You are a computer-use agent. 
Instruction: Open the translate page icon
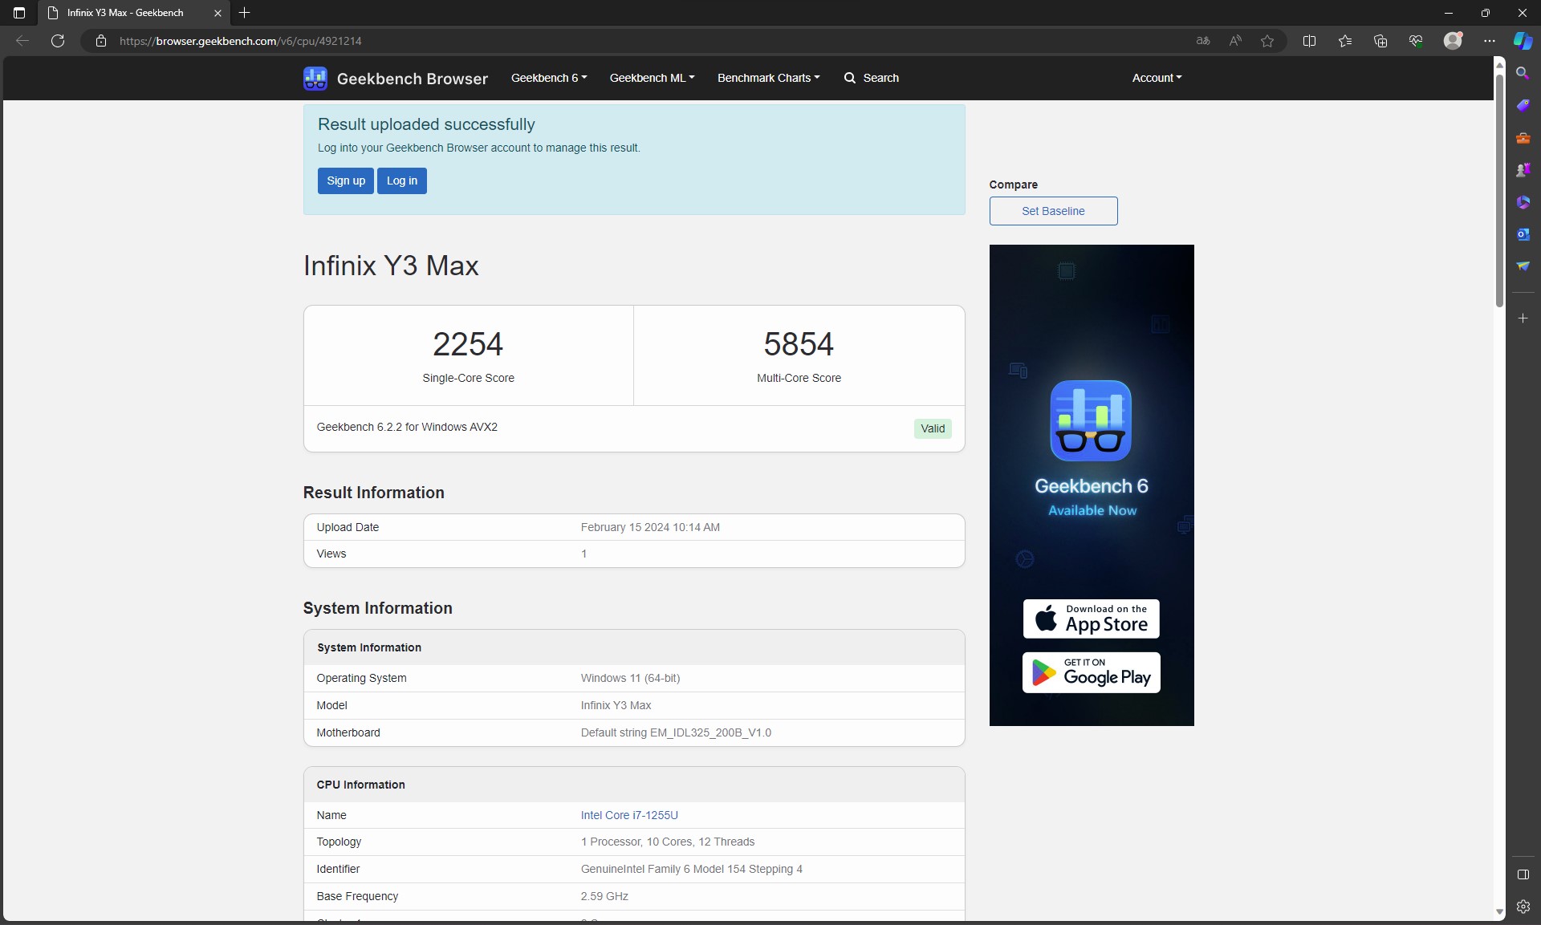1203,41
